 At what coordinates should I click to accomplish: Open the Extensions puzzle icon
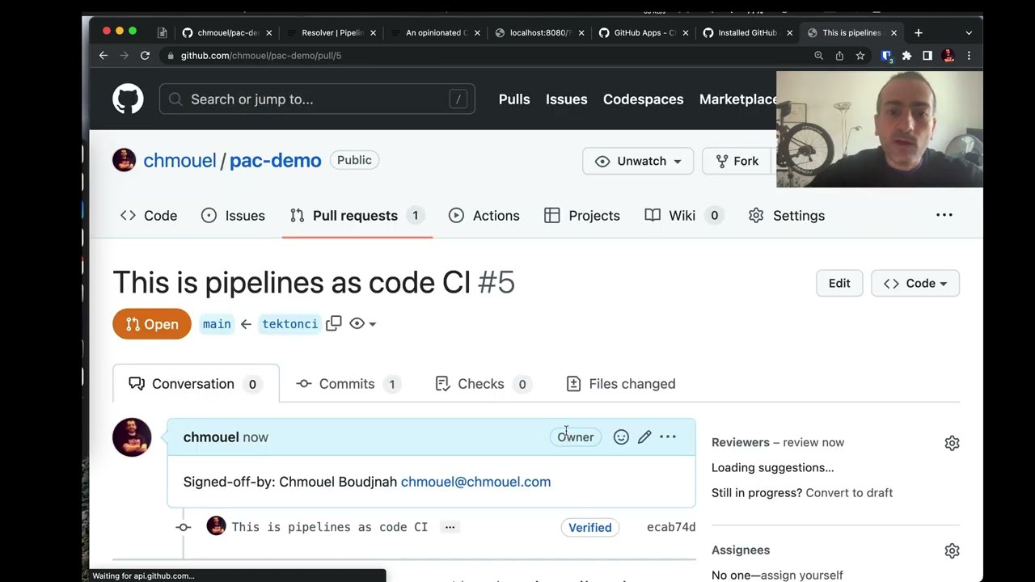pyautogui.click(x=906, y=56)
